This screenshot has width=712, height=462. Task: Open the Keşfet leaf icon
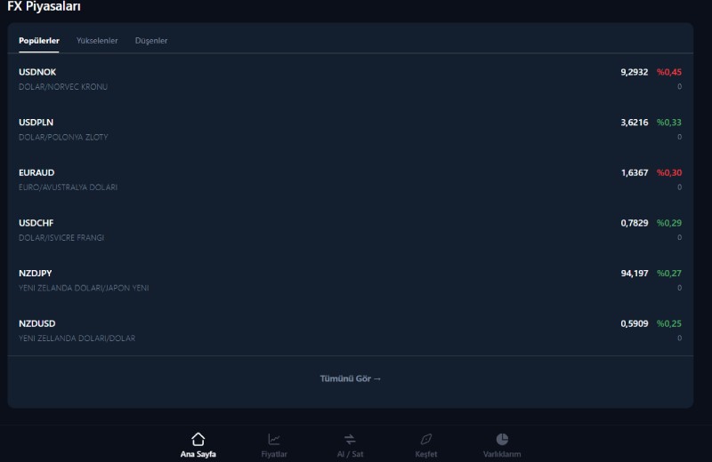tap(426, 439)
